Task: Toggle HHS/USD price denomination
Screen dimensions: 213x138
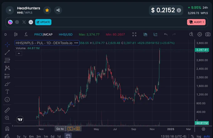Action: pos(65,35)
